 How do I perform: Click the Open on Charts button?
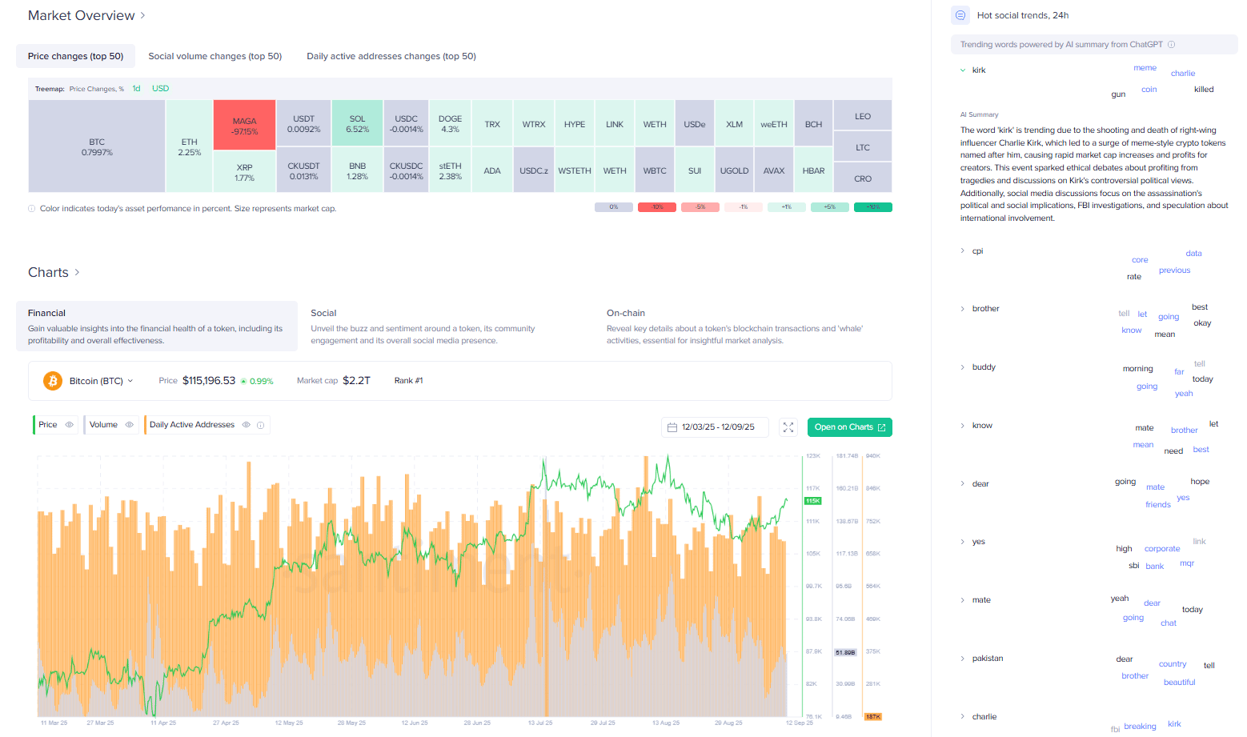(x=849, y=427)
